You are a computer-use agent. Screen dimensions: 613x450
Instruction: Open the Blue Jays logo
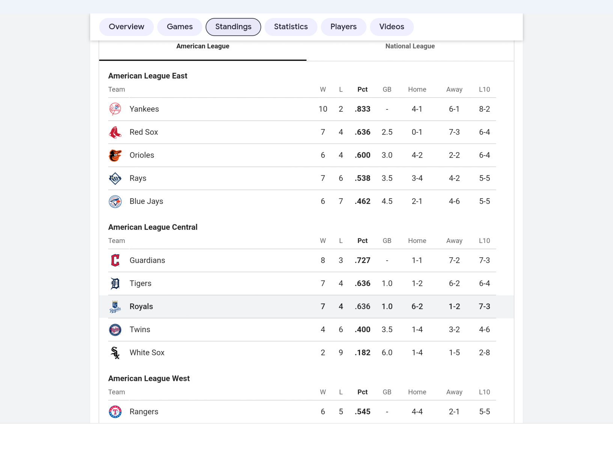[x=115, y=201]
